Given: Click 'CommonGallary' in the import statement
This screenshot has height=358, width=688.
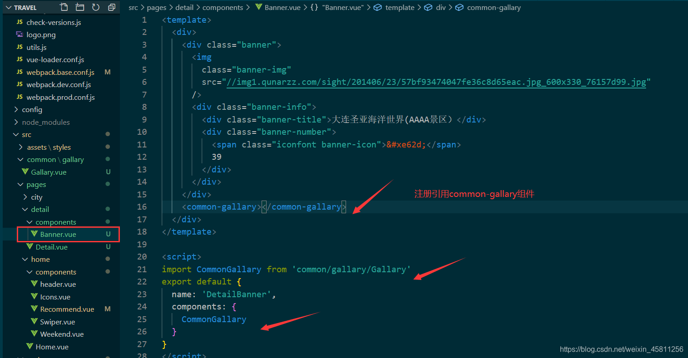Looking at the screenshot, I should point(229,270).
